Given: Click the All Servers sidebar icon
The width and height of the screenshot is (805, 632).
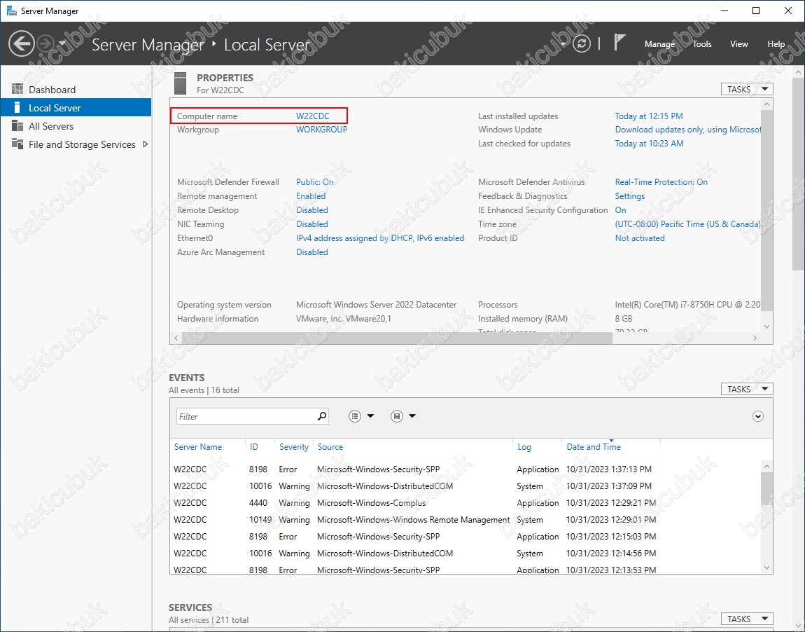Looking at the screenshot, I should 17,126.
